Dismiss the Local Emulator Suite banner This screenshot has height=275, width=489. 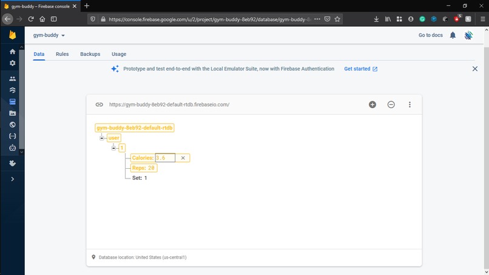[x=474, y=69]
